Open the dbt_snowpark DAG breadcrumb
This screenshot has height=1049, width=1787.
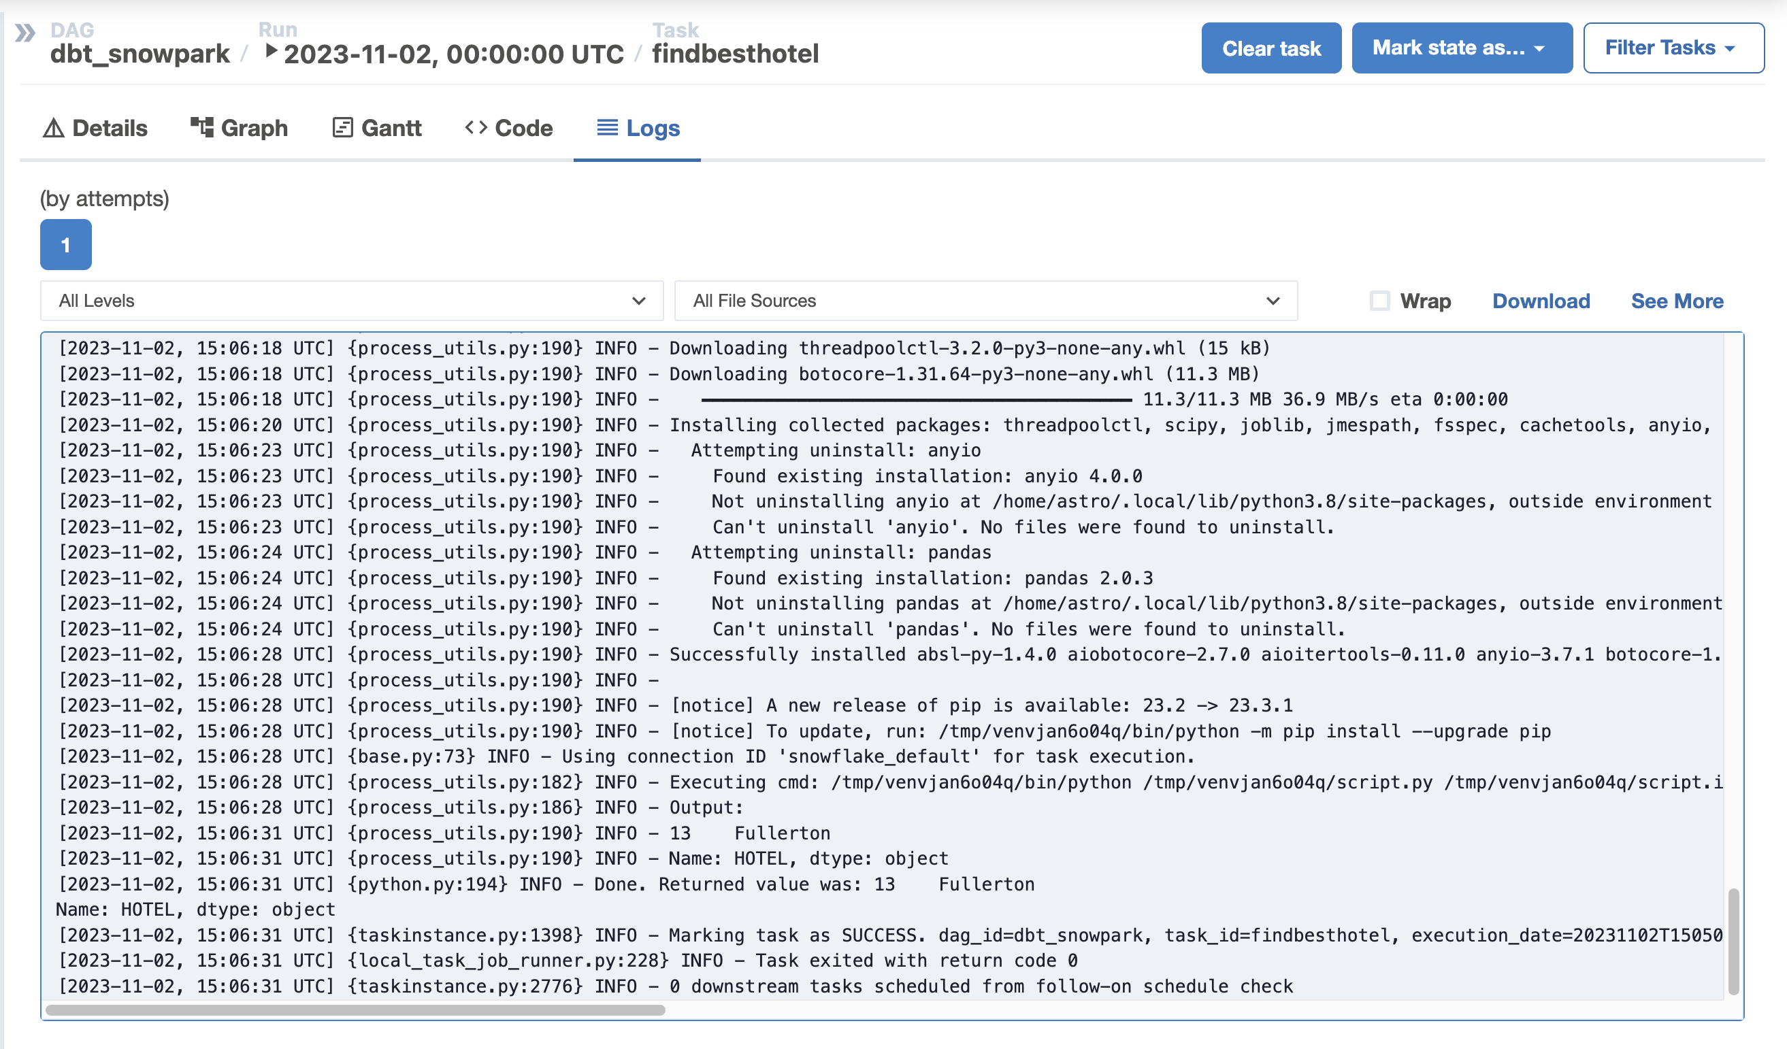tap(140, 54)
